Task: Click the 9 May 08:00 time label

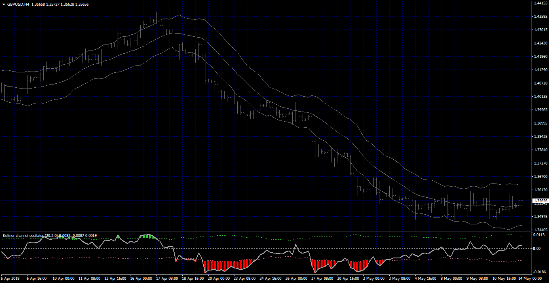Action: [477, 279]
